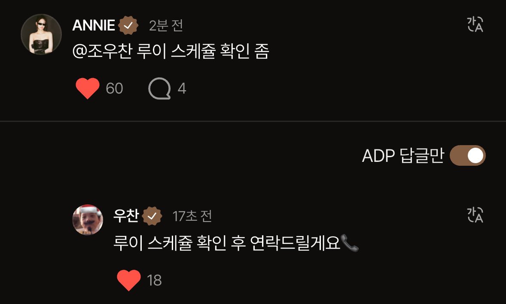The width and height of the screenshot is (506, 304).
Task: Tap the reply text 루이 스케쥴 확인 후 연락드릴게요
Action: coord(227,243)
